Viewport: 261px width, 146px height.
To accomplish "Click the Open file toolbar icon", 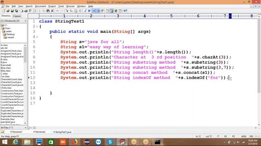I will [x=8, y=11].
